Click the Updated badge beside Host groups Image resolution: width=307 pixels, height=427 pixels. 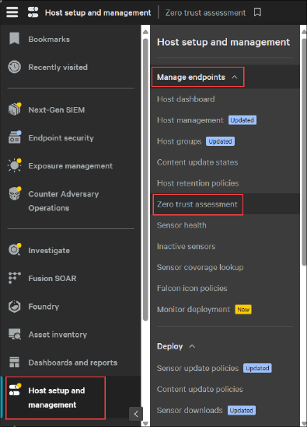(220, 141)
